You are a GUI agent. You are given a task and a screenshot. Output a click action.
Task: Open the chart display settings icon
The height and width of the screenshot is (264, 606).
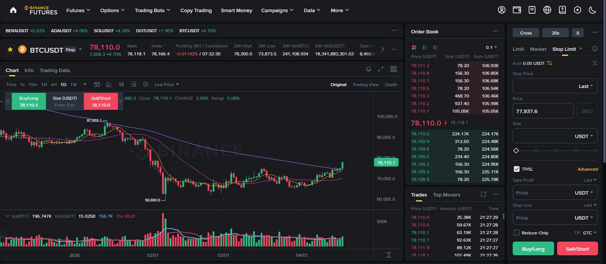133,84
